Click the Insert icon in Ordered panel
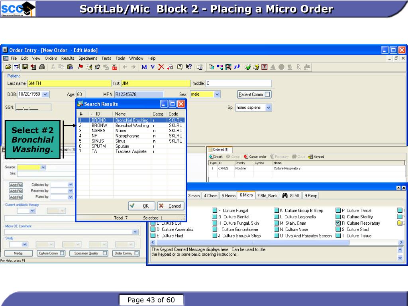The height and width of the screenshot is (306, 408). coord(211,157)
